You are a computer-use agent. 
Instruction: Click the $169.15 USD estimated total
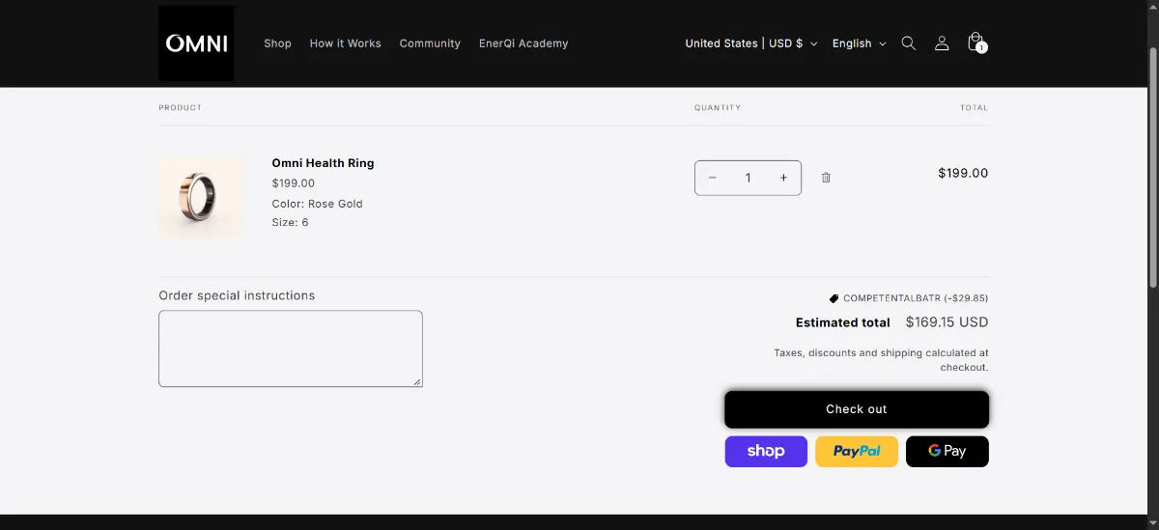947,322
